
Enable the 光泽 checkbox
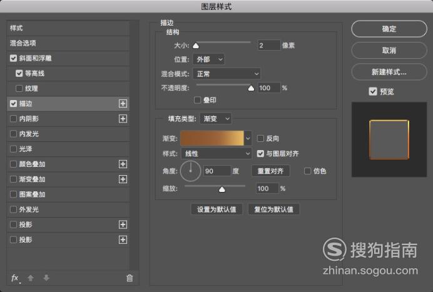click(13, 149)
